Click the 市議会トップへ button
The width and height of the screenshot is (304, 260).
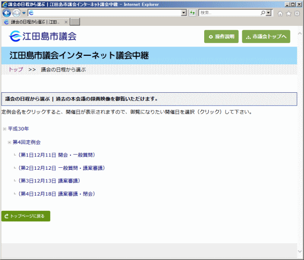pyautogui.click(x=266, y=36)
